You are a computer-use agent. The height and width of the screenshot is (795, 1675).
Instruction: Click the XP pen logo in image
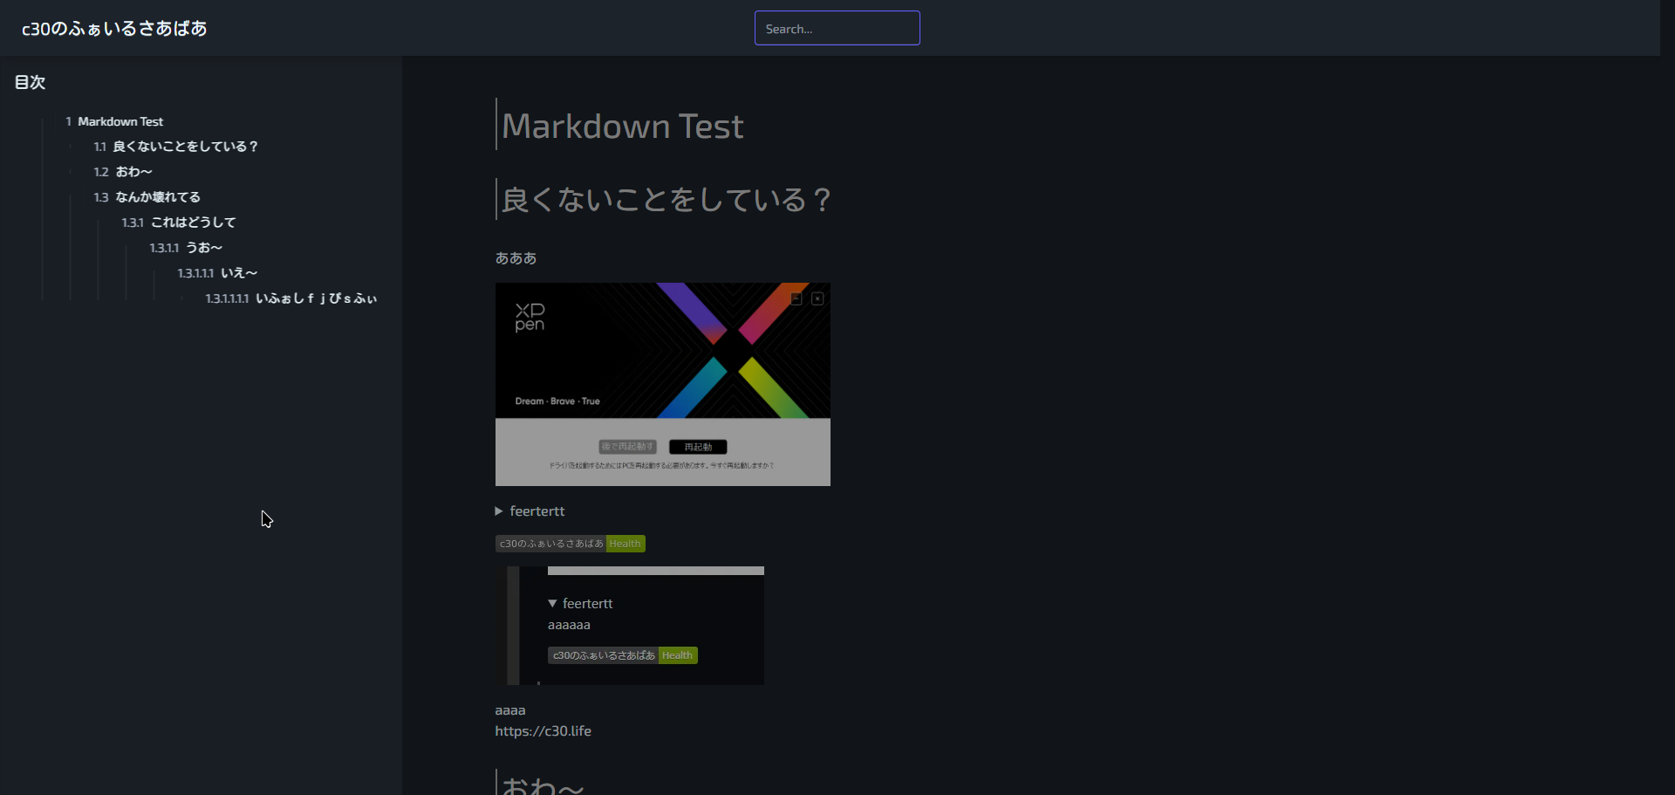click(530, 317)
